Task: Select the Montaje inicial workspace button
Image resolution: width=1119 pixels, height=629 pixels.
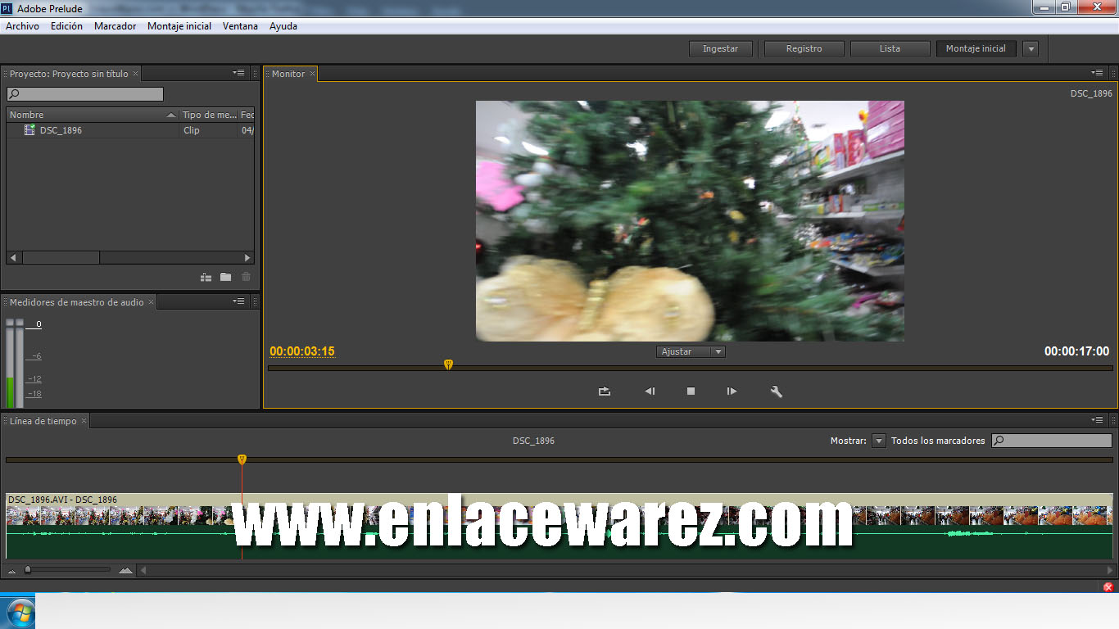Action: pyautogui.click(x=976, y=49)
